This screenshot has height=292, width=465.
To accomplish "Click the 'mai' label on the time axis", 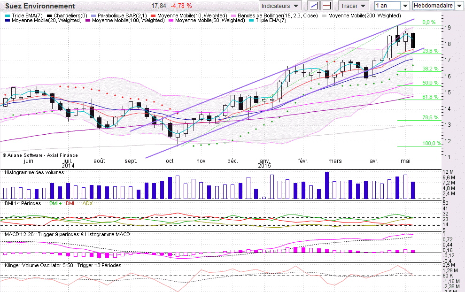I will click(x=405, y=161).
